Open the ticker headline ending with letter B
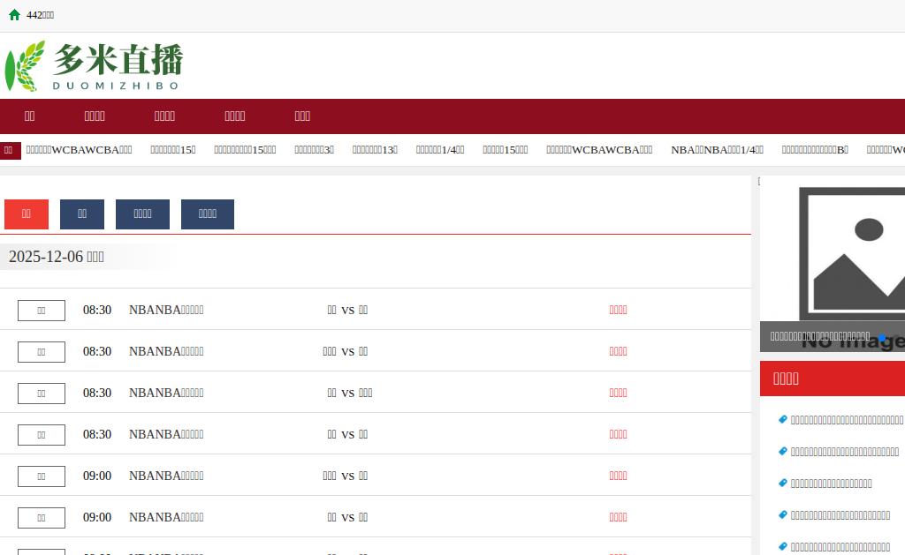Screen dimensions: 905x555 pos(815,150)
